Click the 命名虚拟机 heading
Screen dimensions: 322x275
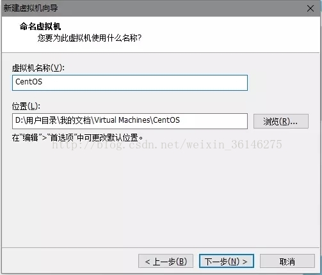40,27
